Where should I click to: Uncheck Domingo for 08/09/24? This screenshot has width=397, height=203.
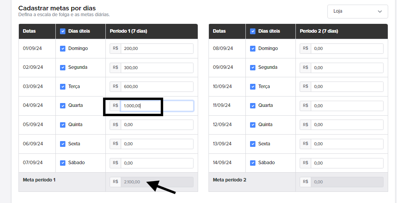point(253,48)
